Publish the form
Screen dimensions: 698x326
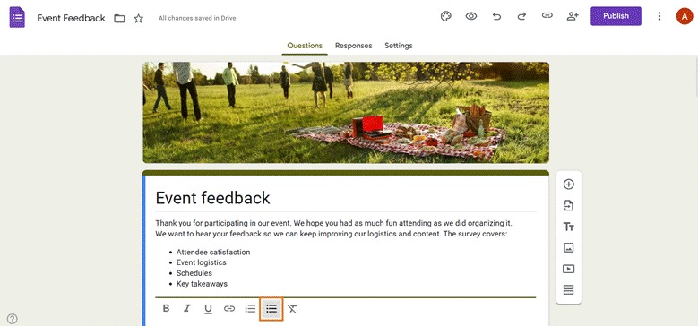click(616, 16)
